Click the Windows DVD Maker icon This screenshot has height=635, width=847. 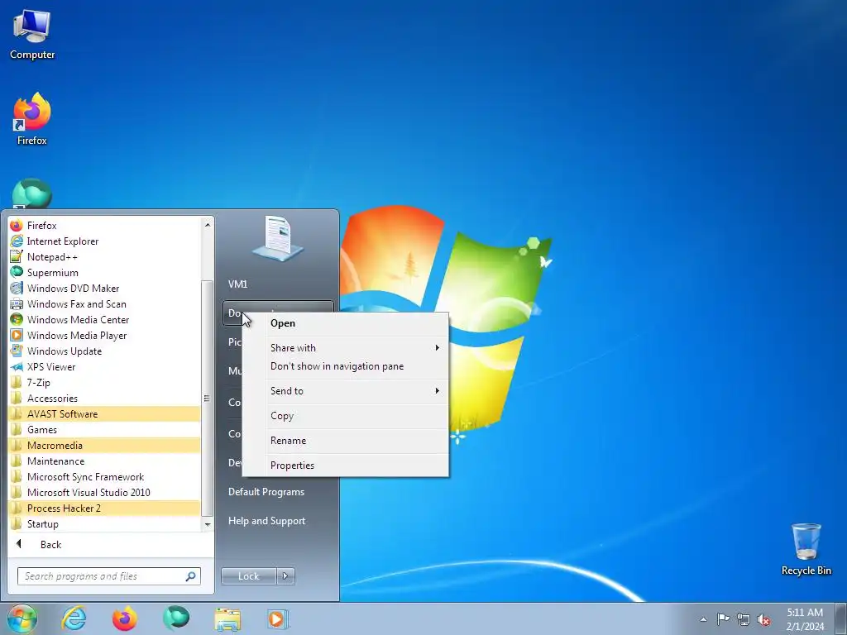tap(17, 288)
